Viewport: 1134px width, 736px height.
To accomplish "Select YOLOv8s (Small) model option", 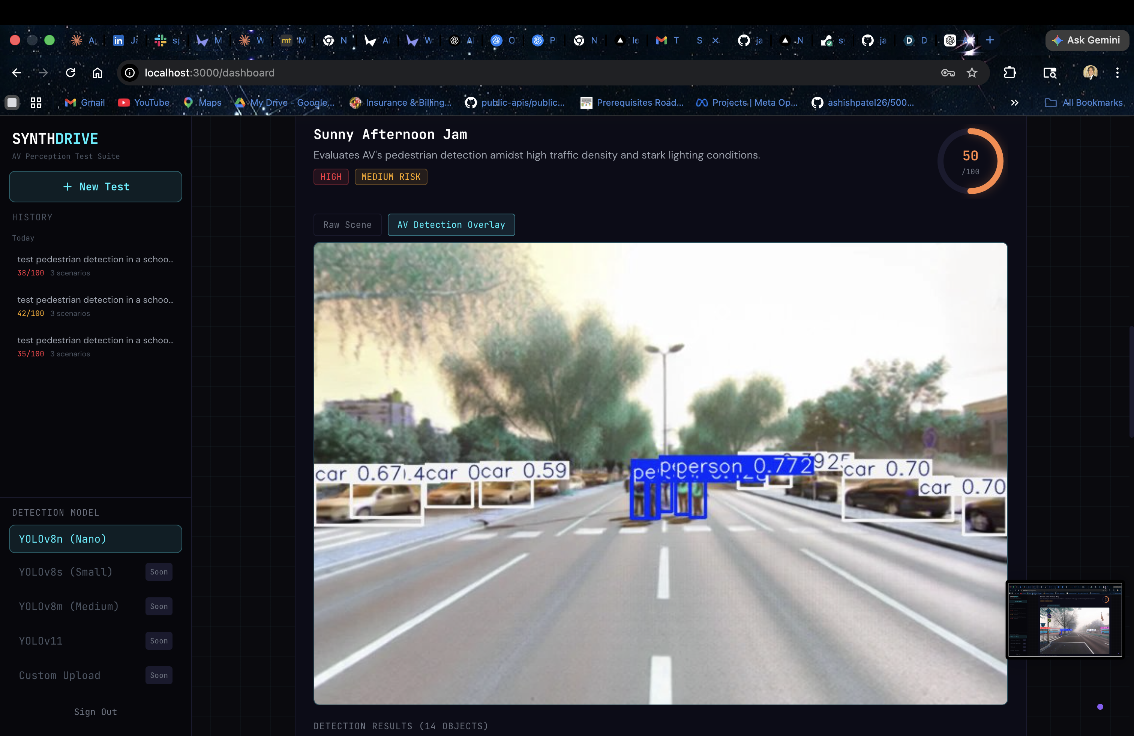I will tap(66, 572).
